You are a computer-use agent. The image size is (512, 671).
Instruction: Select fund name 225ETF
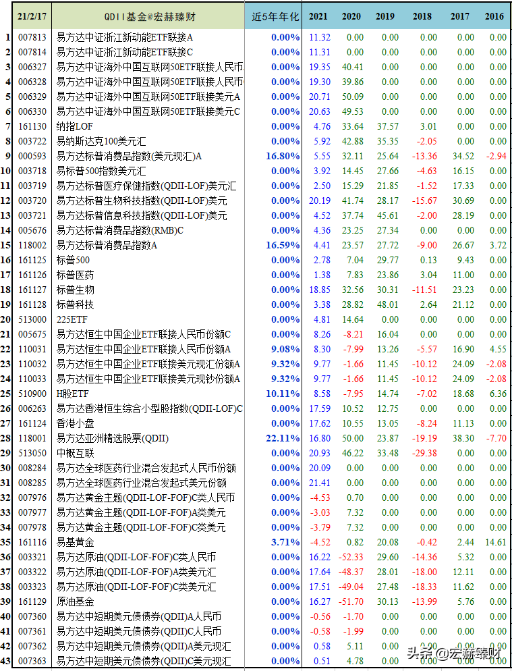[72, 319]
